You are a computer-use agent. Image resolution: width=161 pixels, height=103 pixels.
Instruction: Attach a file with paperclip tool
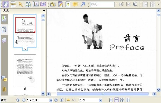click(53, 4)
